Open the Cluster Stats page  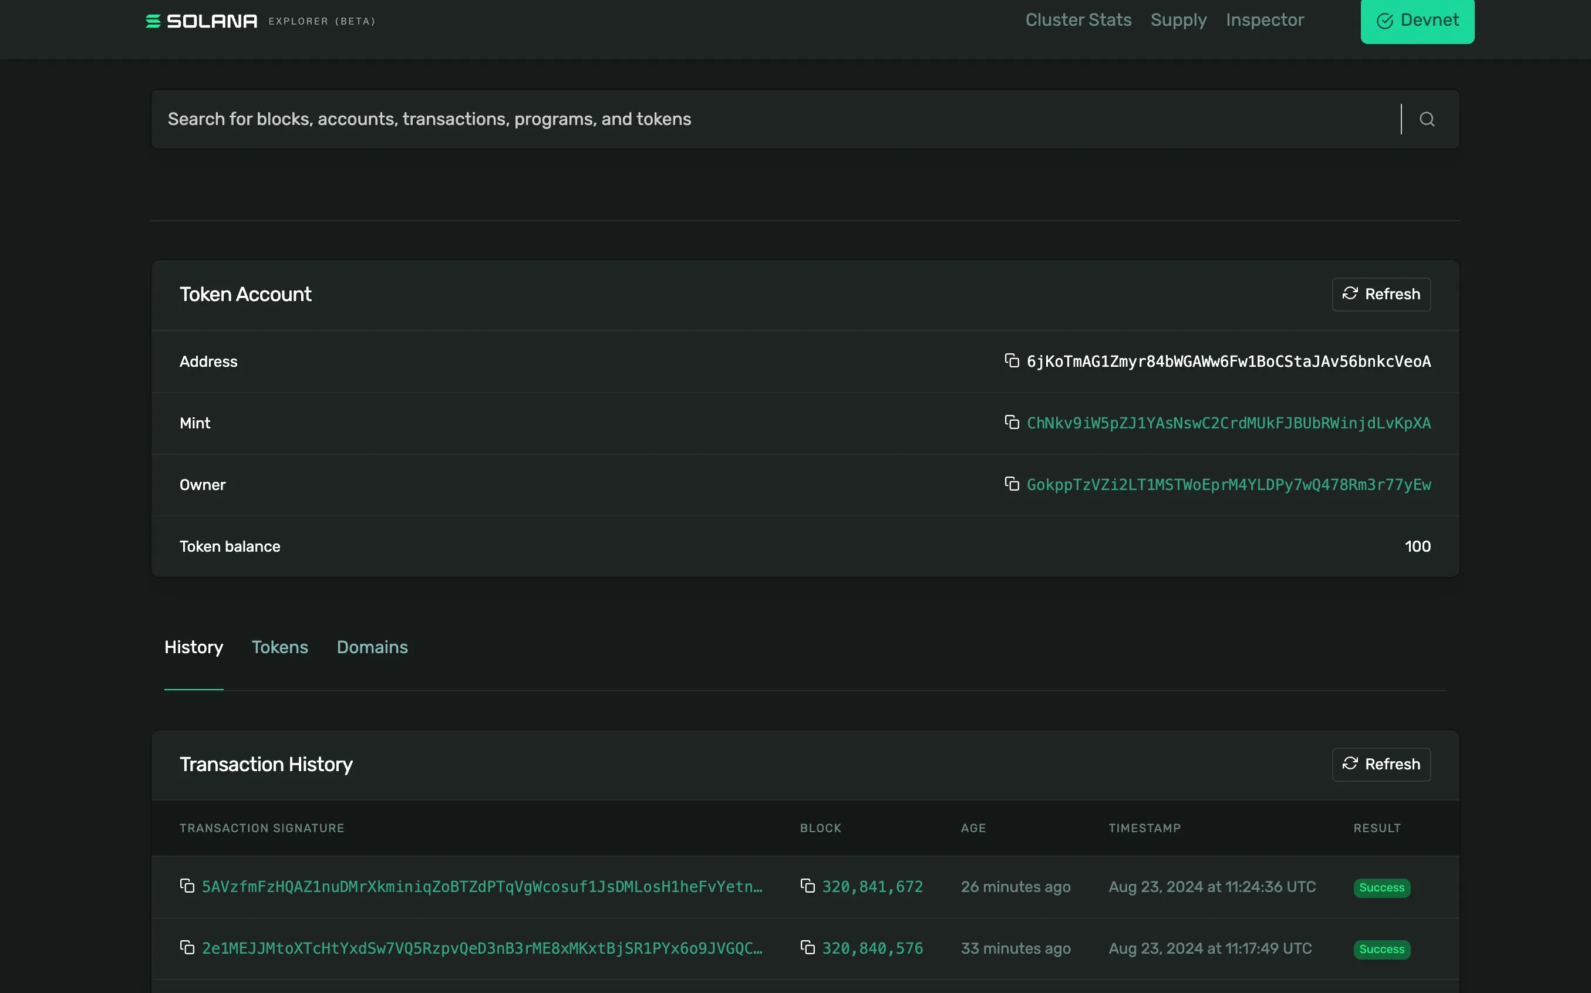[1078, 21]
